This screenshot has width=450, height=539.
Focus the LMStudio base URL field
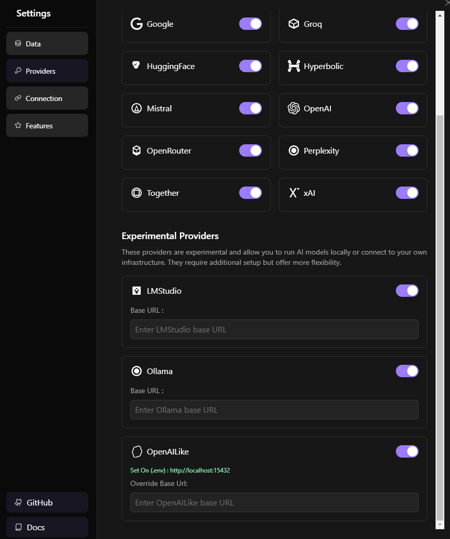[x=274, y=329]
